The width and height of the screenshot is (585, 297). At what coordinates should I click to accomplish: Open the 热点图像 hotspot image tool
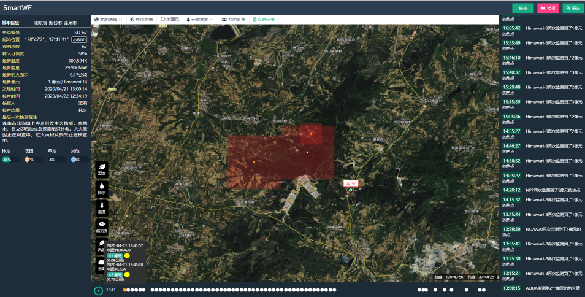(x=141, y=20)
